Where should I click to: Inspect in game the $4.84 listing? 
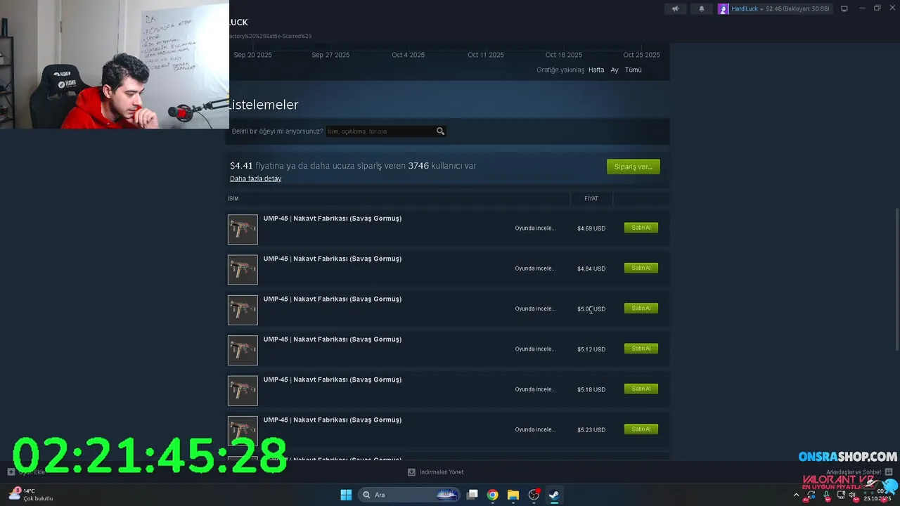click(535, 268)
